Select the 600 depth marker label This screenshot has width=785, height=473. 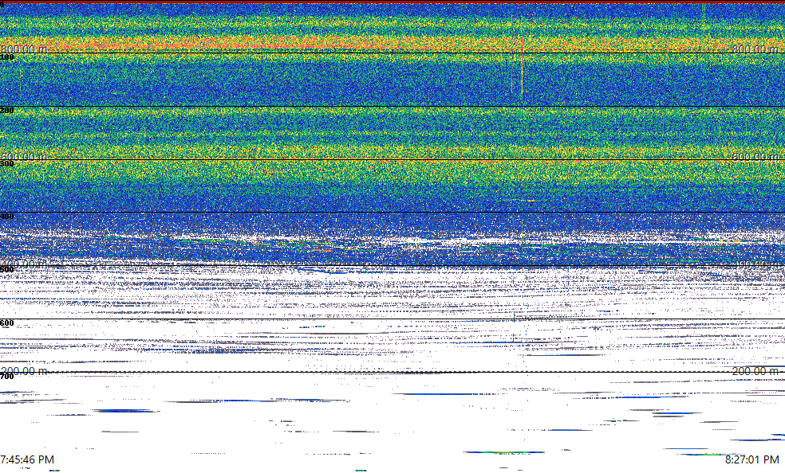coord(7,323)
